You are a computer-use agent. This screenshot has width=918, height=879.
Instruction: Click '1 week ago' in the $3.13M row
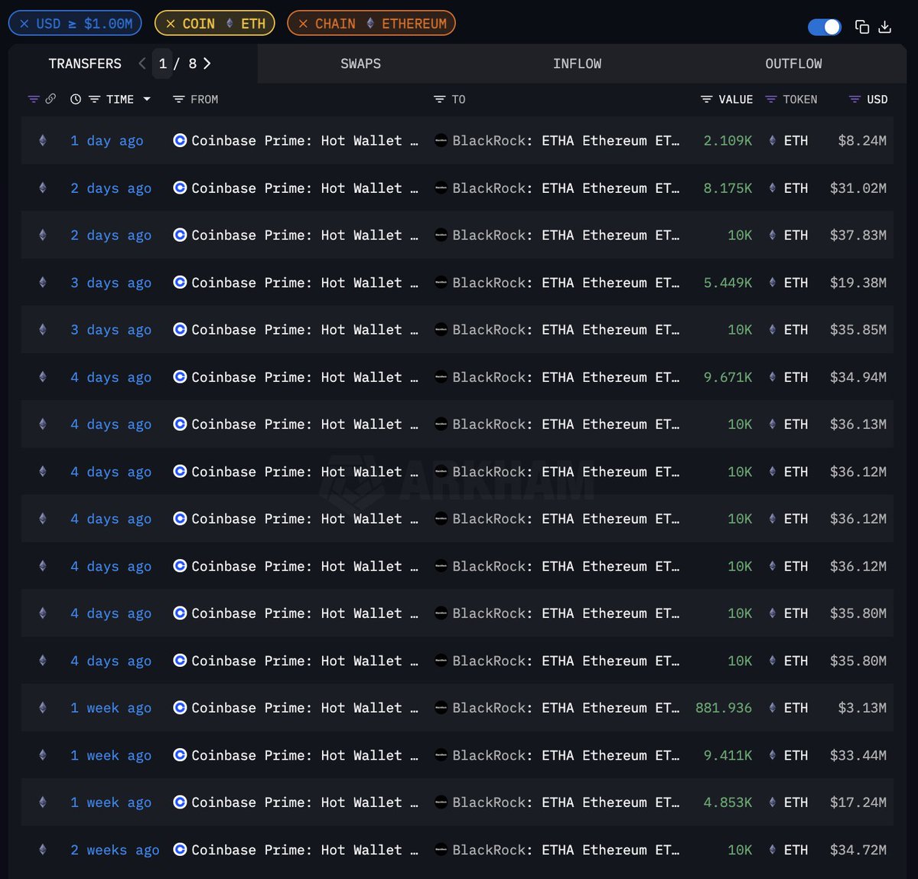[x=111, y=708]
